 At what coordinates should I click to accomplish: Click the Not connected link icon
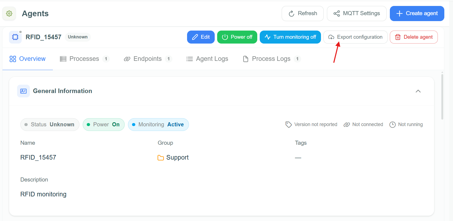[x=347, y=125]
